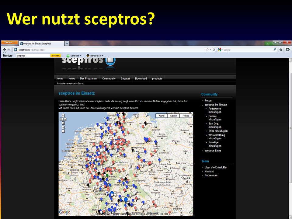Viewport: 292px width, 219px height.
Task: Open the Firefox home page icon
Action: click(281, 50)
